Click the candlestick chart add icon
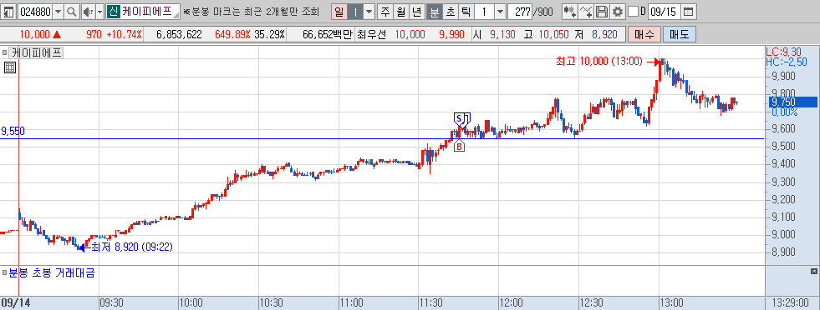Viewport: 820px width, 310px height. pos(571,11)
